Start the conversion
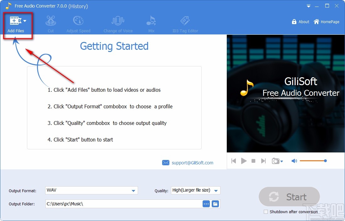This screenshot has width=345, height=221. click(x=289, y=197)
